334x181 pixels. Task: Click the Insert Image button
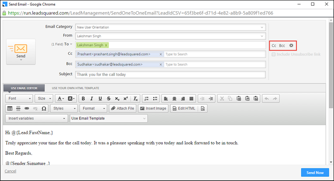pyautogui.click(x=153, y=108)
